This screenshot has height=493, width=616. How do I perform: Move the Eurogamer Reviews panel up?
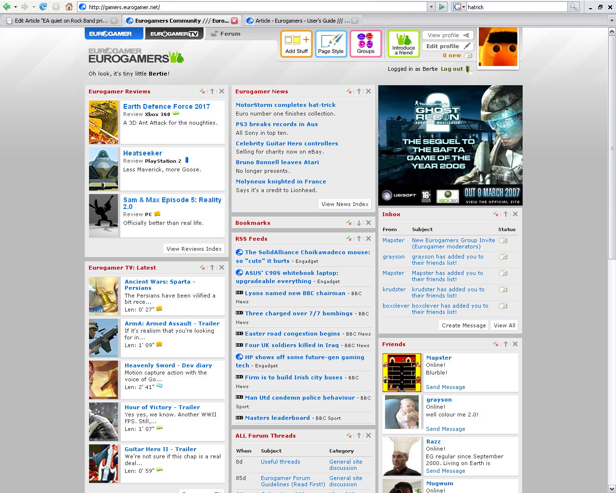[212, 91]
